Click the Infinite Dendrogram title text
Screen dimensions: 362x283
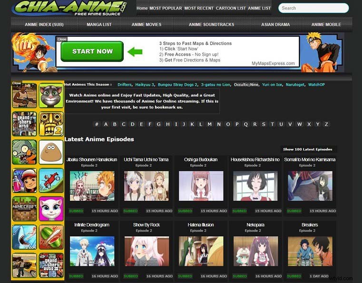pos(92,224)
